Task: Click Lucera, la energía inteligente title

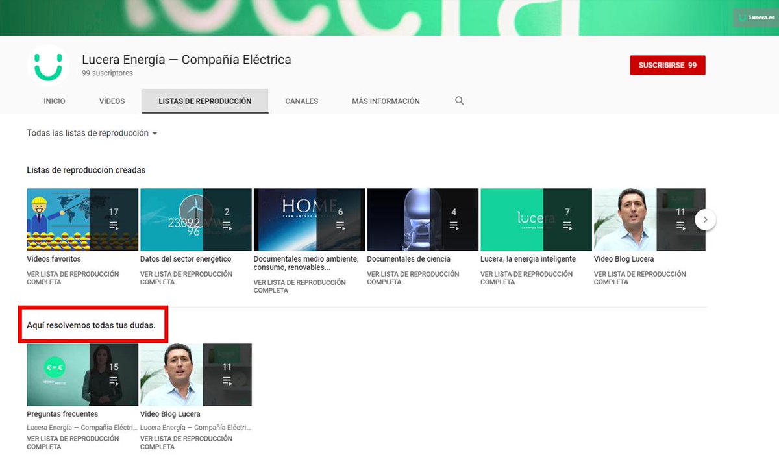Action: 528,259
